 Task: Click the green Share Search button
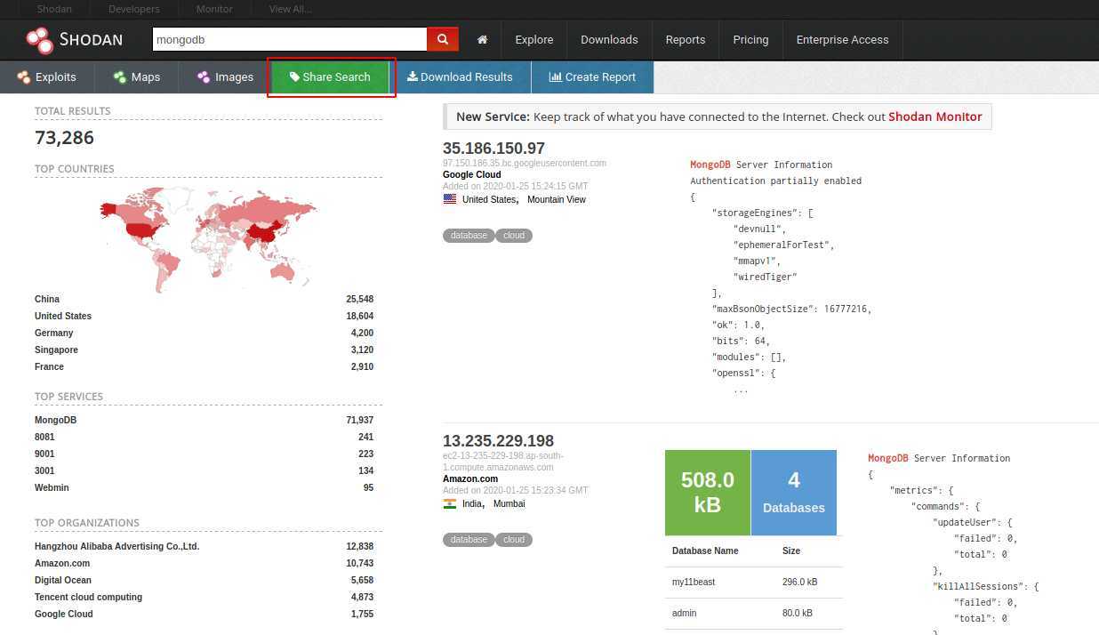click(331, 77)
